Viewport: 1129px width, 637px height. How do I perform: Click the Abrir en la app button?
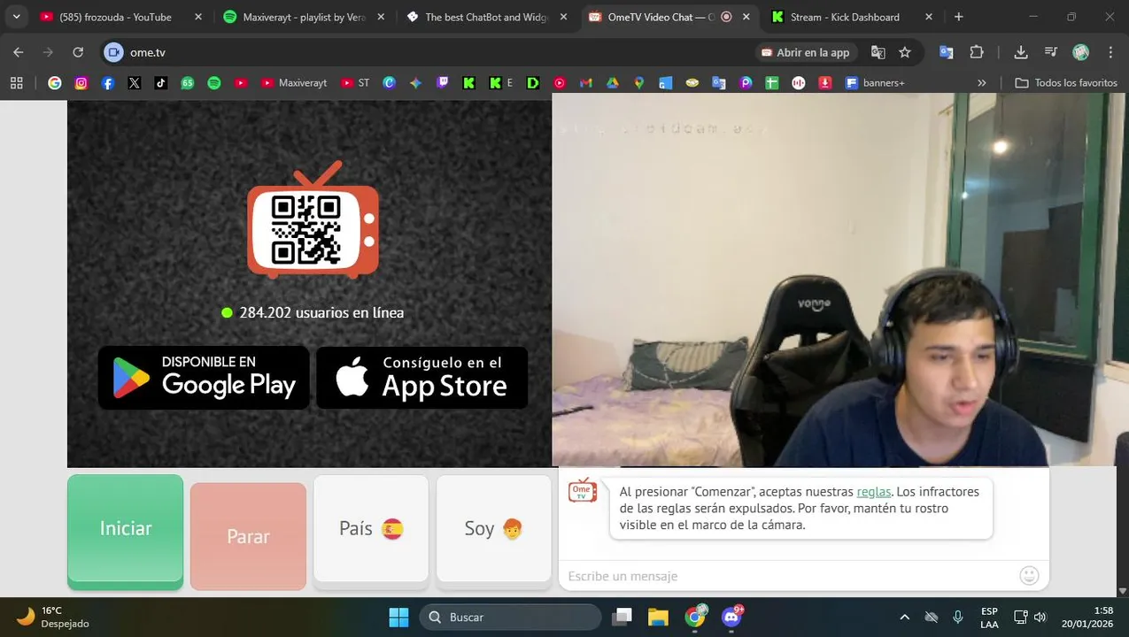(x=806, y=52)
